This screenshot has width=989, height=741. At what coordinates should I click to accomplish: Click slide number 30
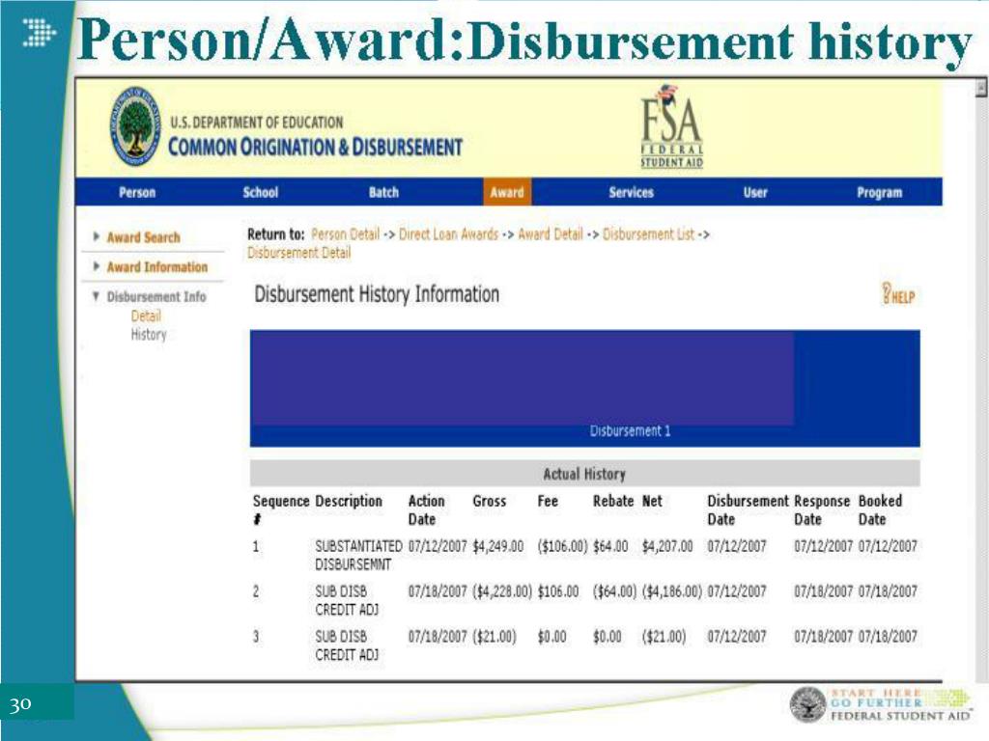[20, 703]
